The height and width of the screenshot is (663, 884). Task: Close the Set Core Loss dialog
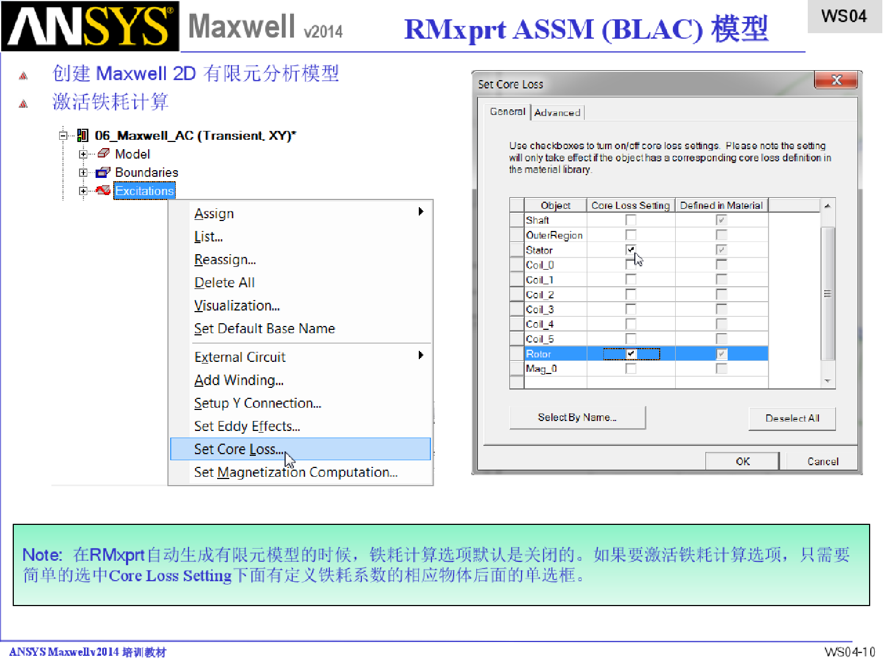pos(836,80)
